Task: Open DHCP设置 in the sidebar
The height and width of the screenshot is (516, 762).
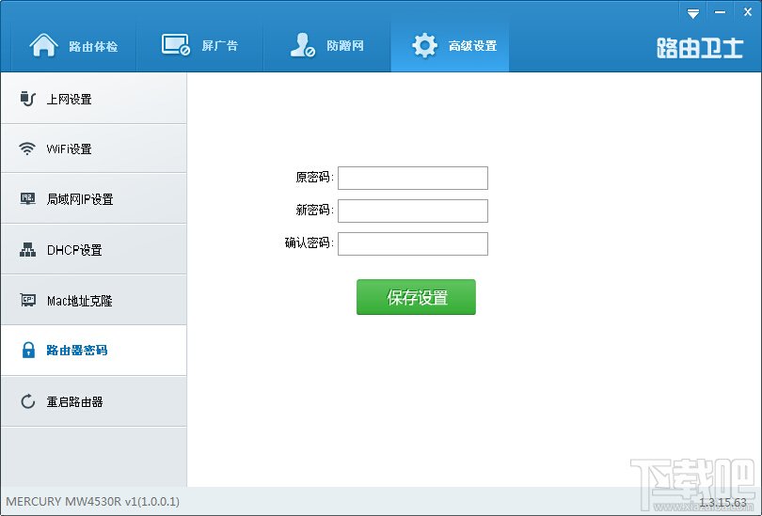Action: [94, 249]
